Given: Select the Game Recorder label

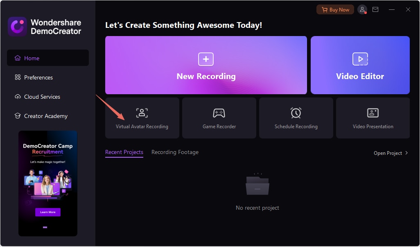Looking at the screenshot, I should coord(219,127).
